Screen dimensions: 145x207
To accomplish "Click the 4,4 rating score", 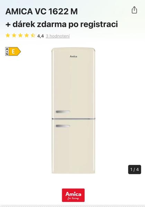I will 40,36.
